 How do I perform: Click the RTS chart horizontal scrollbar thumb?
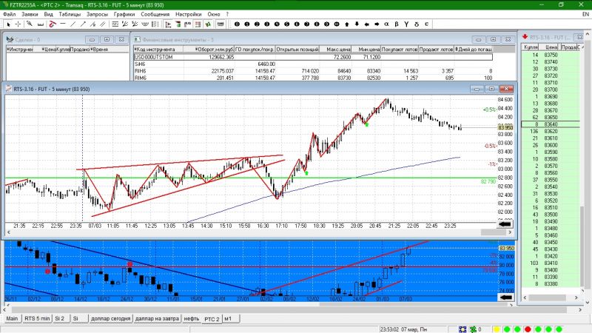tap(493, 232)
